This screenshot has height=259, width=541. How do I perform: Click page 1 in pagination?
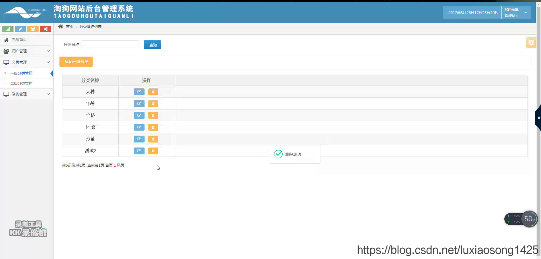point(115,165)
